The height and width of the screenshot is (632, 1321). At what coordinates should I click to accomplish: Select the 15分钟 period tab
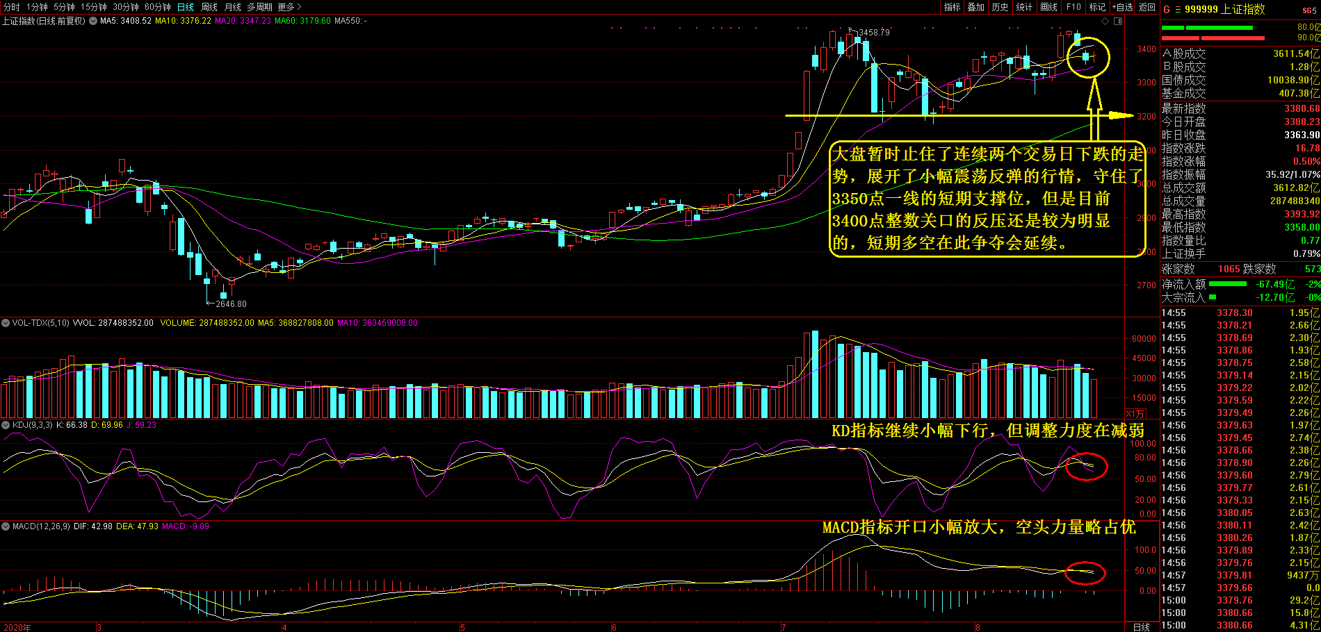tap(93, 7)
